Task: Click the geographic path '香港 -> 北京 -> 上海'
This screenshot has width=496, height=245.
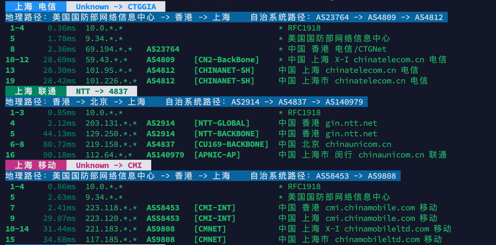Action: coord(99,102)
